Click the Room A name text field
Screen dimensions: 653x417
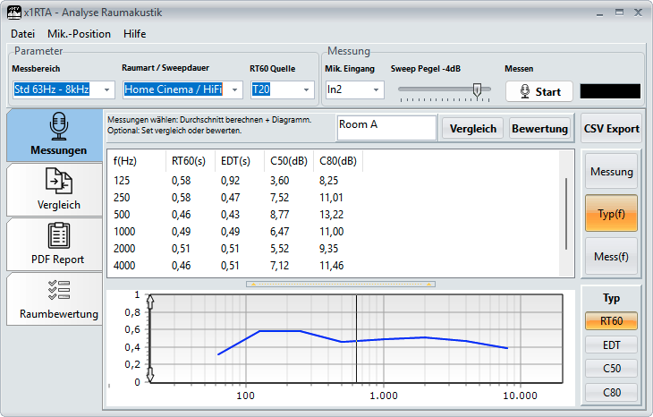click(386, 128)
